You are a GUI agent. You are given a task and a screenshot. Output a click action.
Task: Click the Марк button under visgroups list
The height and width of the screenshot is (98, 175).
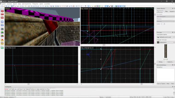click(x=168, y=84)
